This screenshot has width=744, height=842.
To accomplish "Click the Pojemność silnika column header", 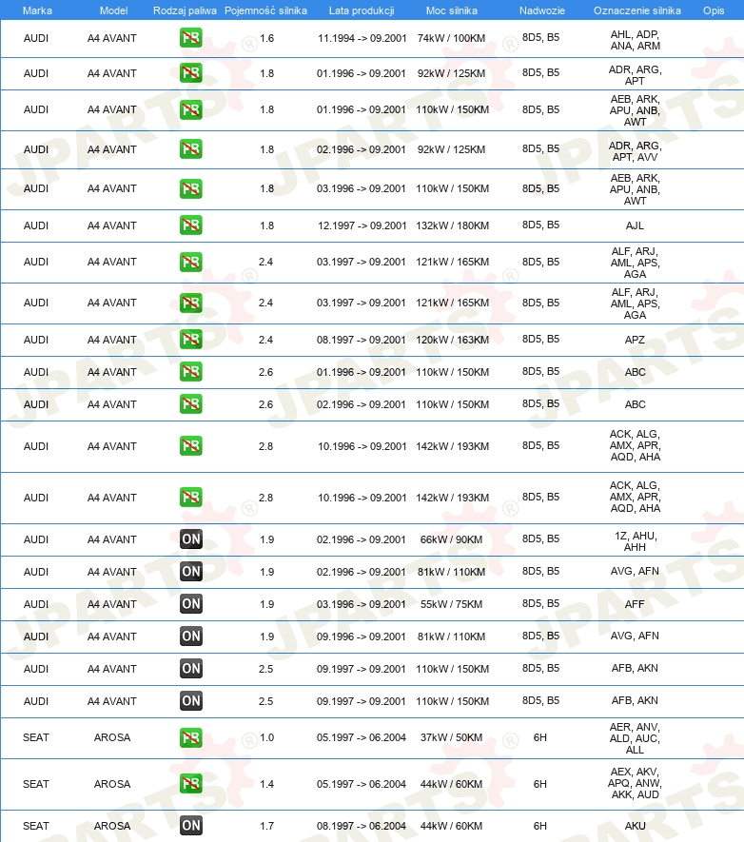I will [x=265, y=10].
